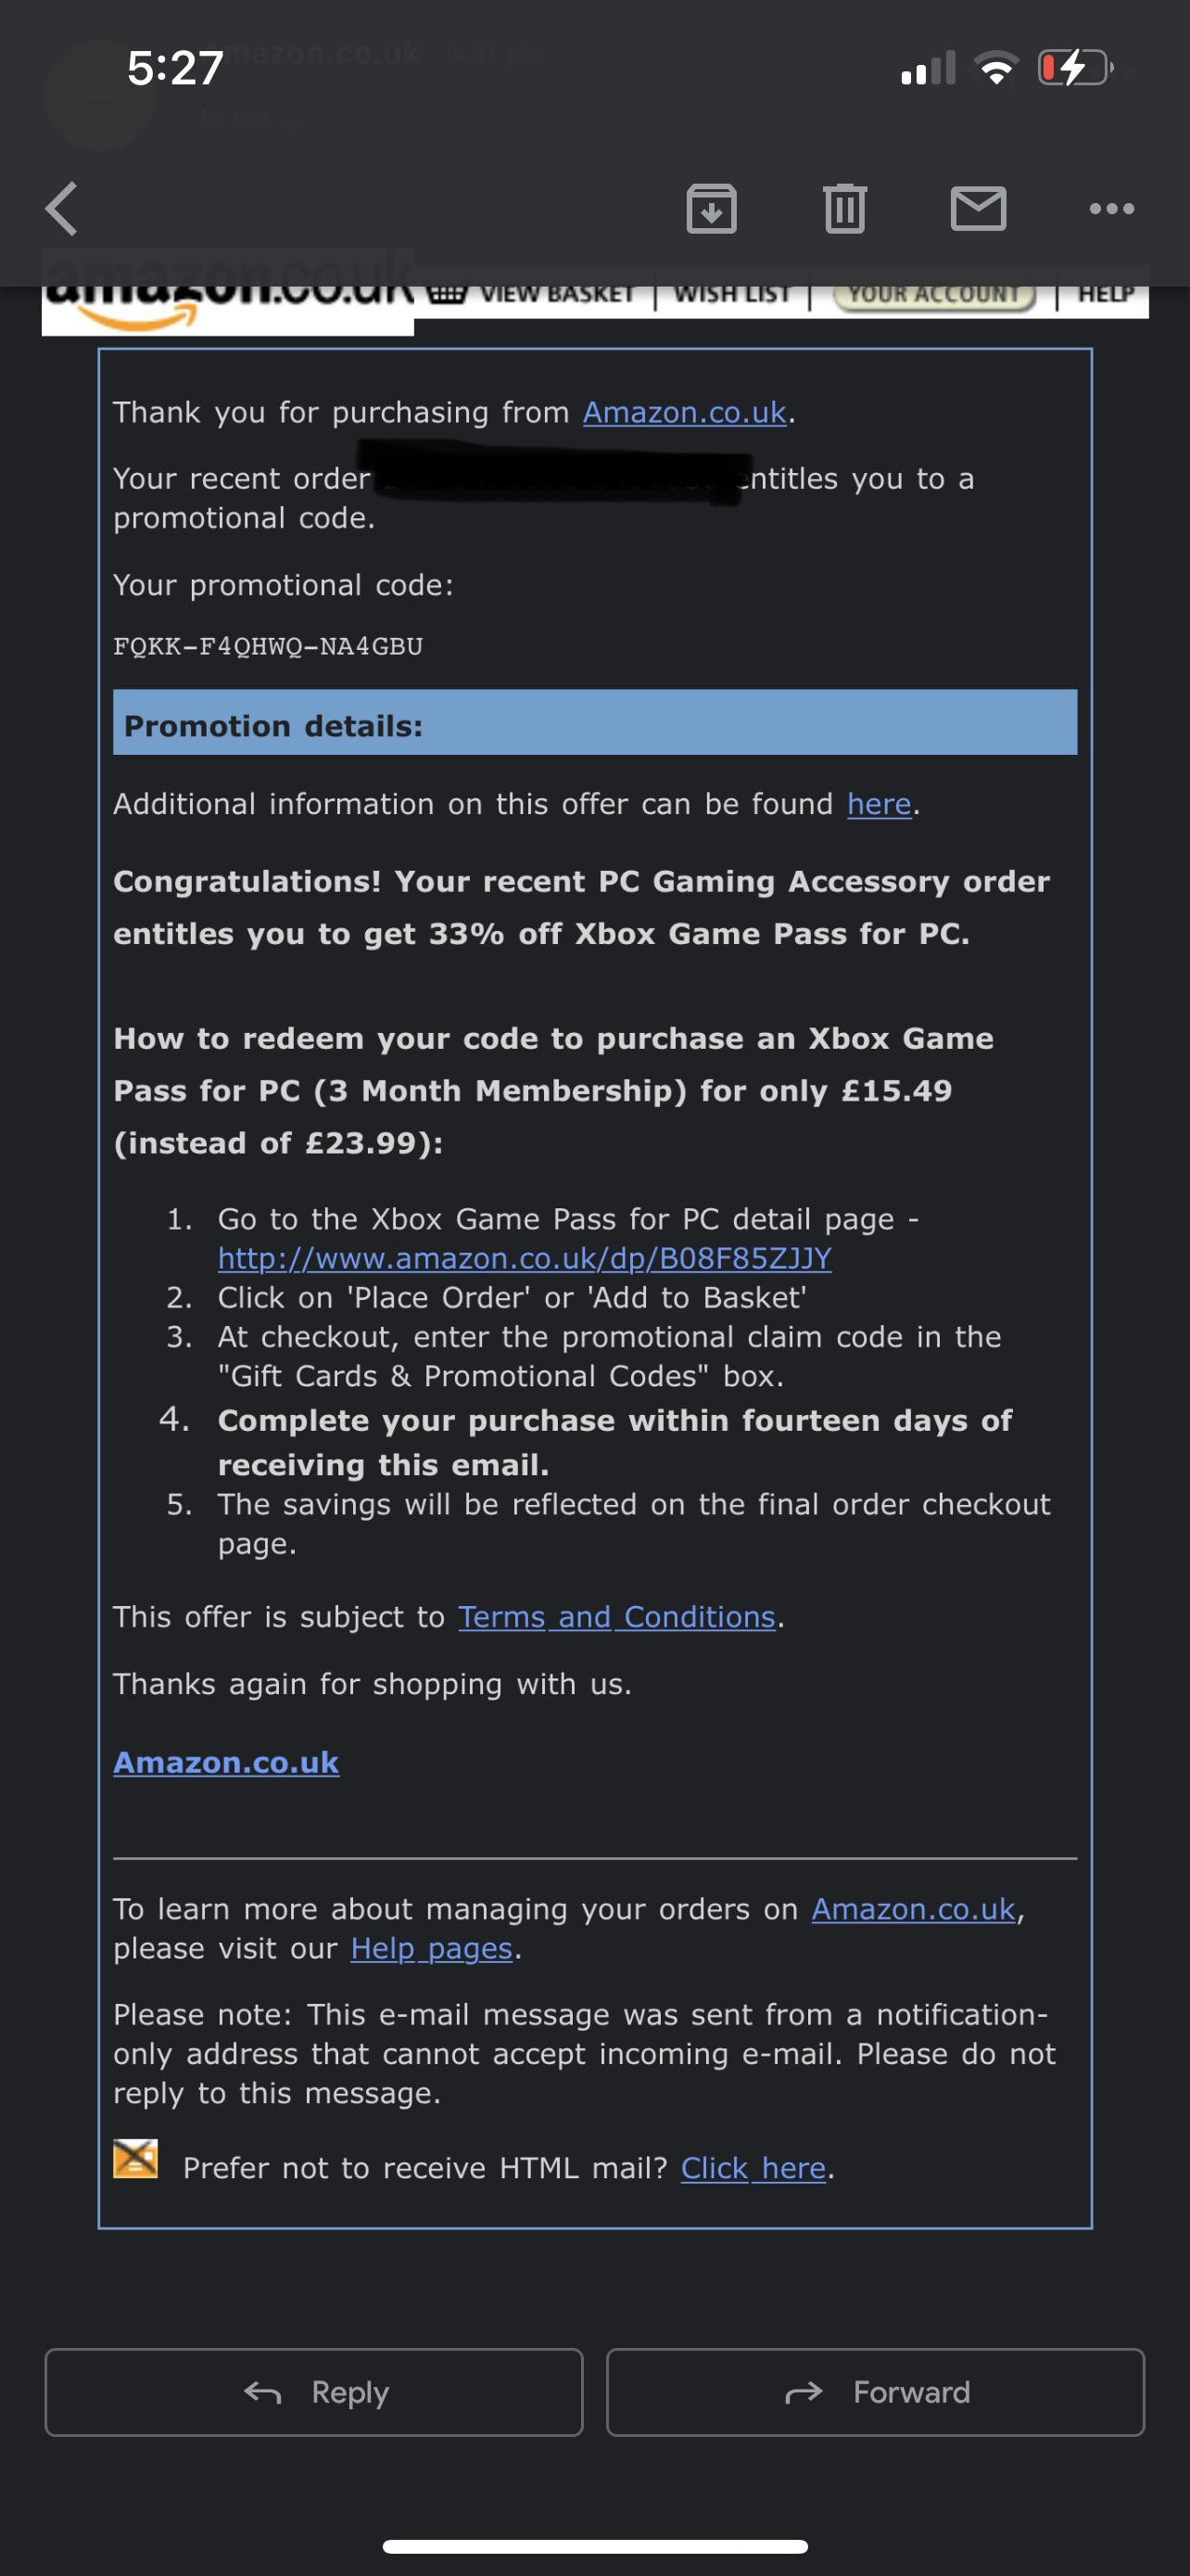
Task: Tap the shopping basket icon beside View Basket
Action: [x=448, y=292]
